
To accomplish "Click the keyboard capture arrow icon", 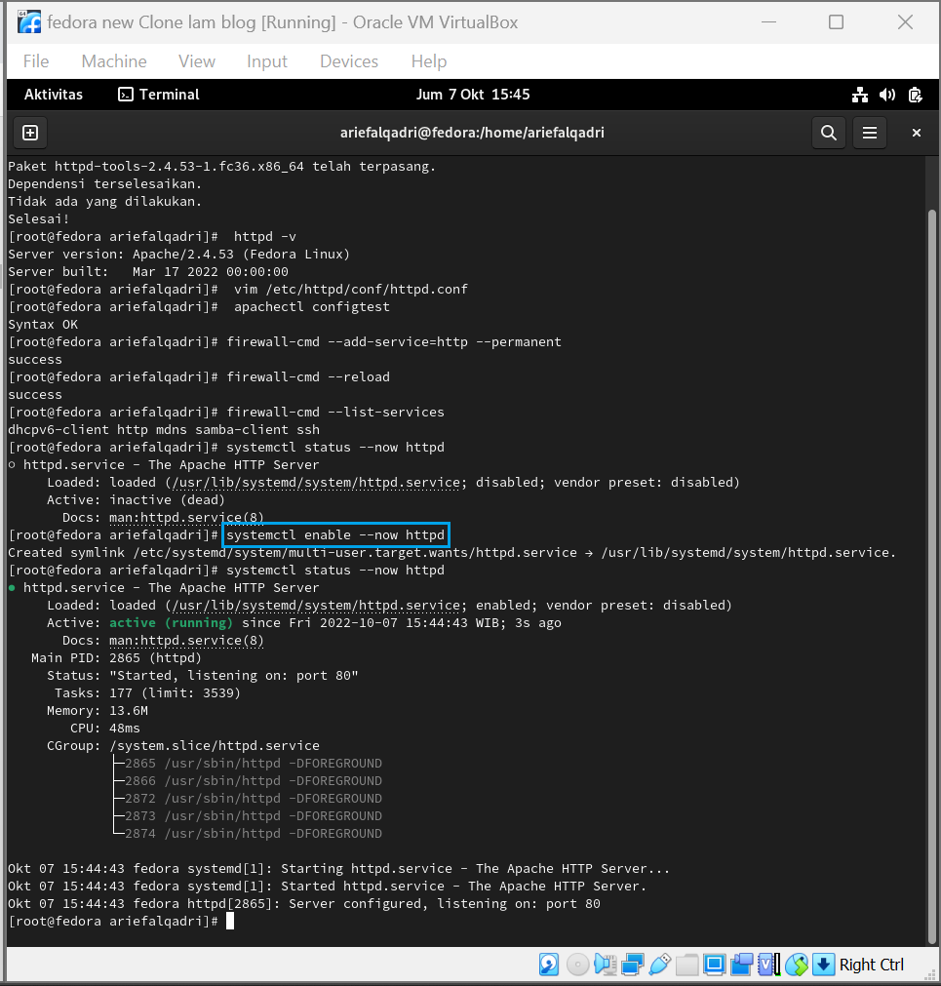I will click(x=823, y=964).
